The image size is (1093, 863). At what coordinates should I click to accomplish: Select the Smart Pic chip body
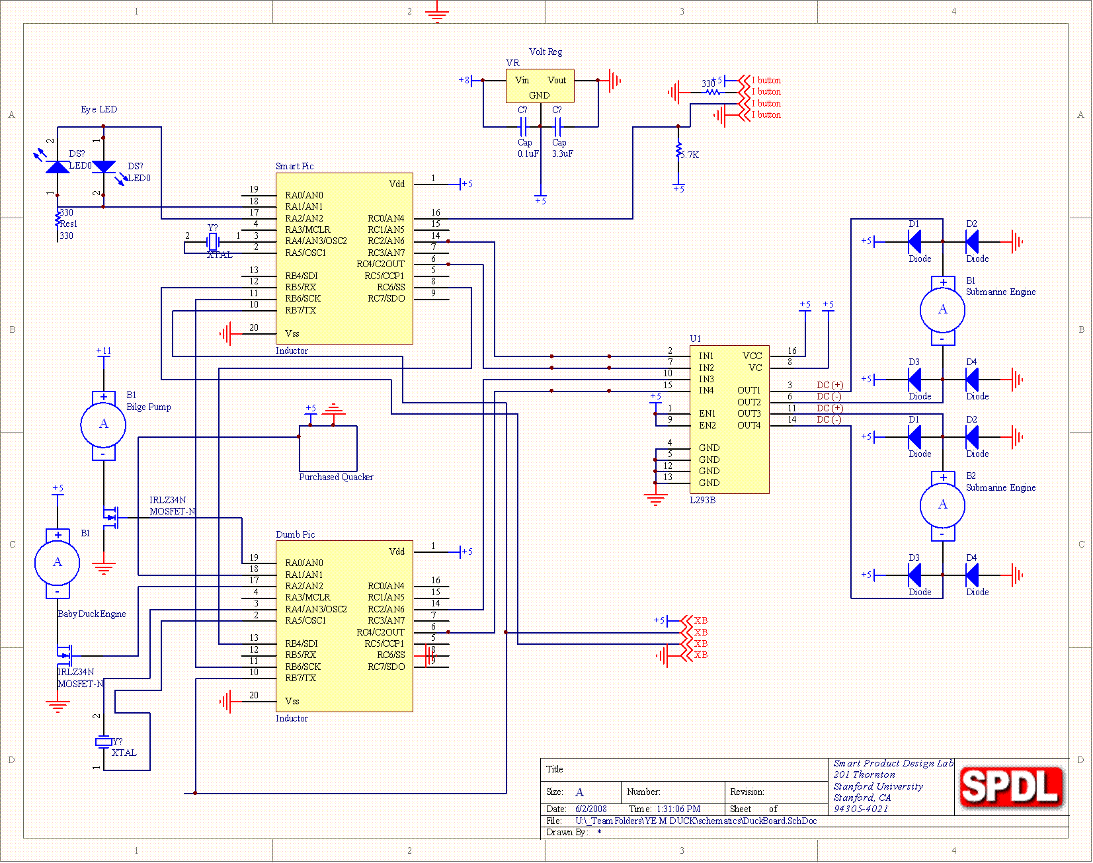pos(344,258)
